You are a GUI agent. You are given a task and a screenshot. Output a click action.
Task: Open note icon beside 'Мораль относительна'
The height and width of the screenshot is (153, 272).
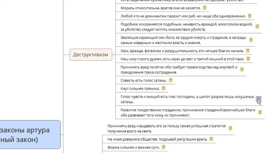pyautogui.click(x=205, y=8)
